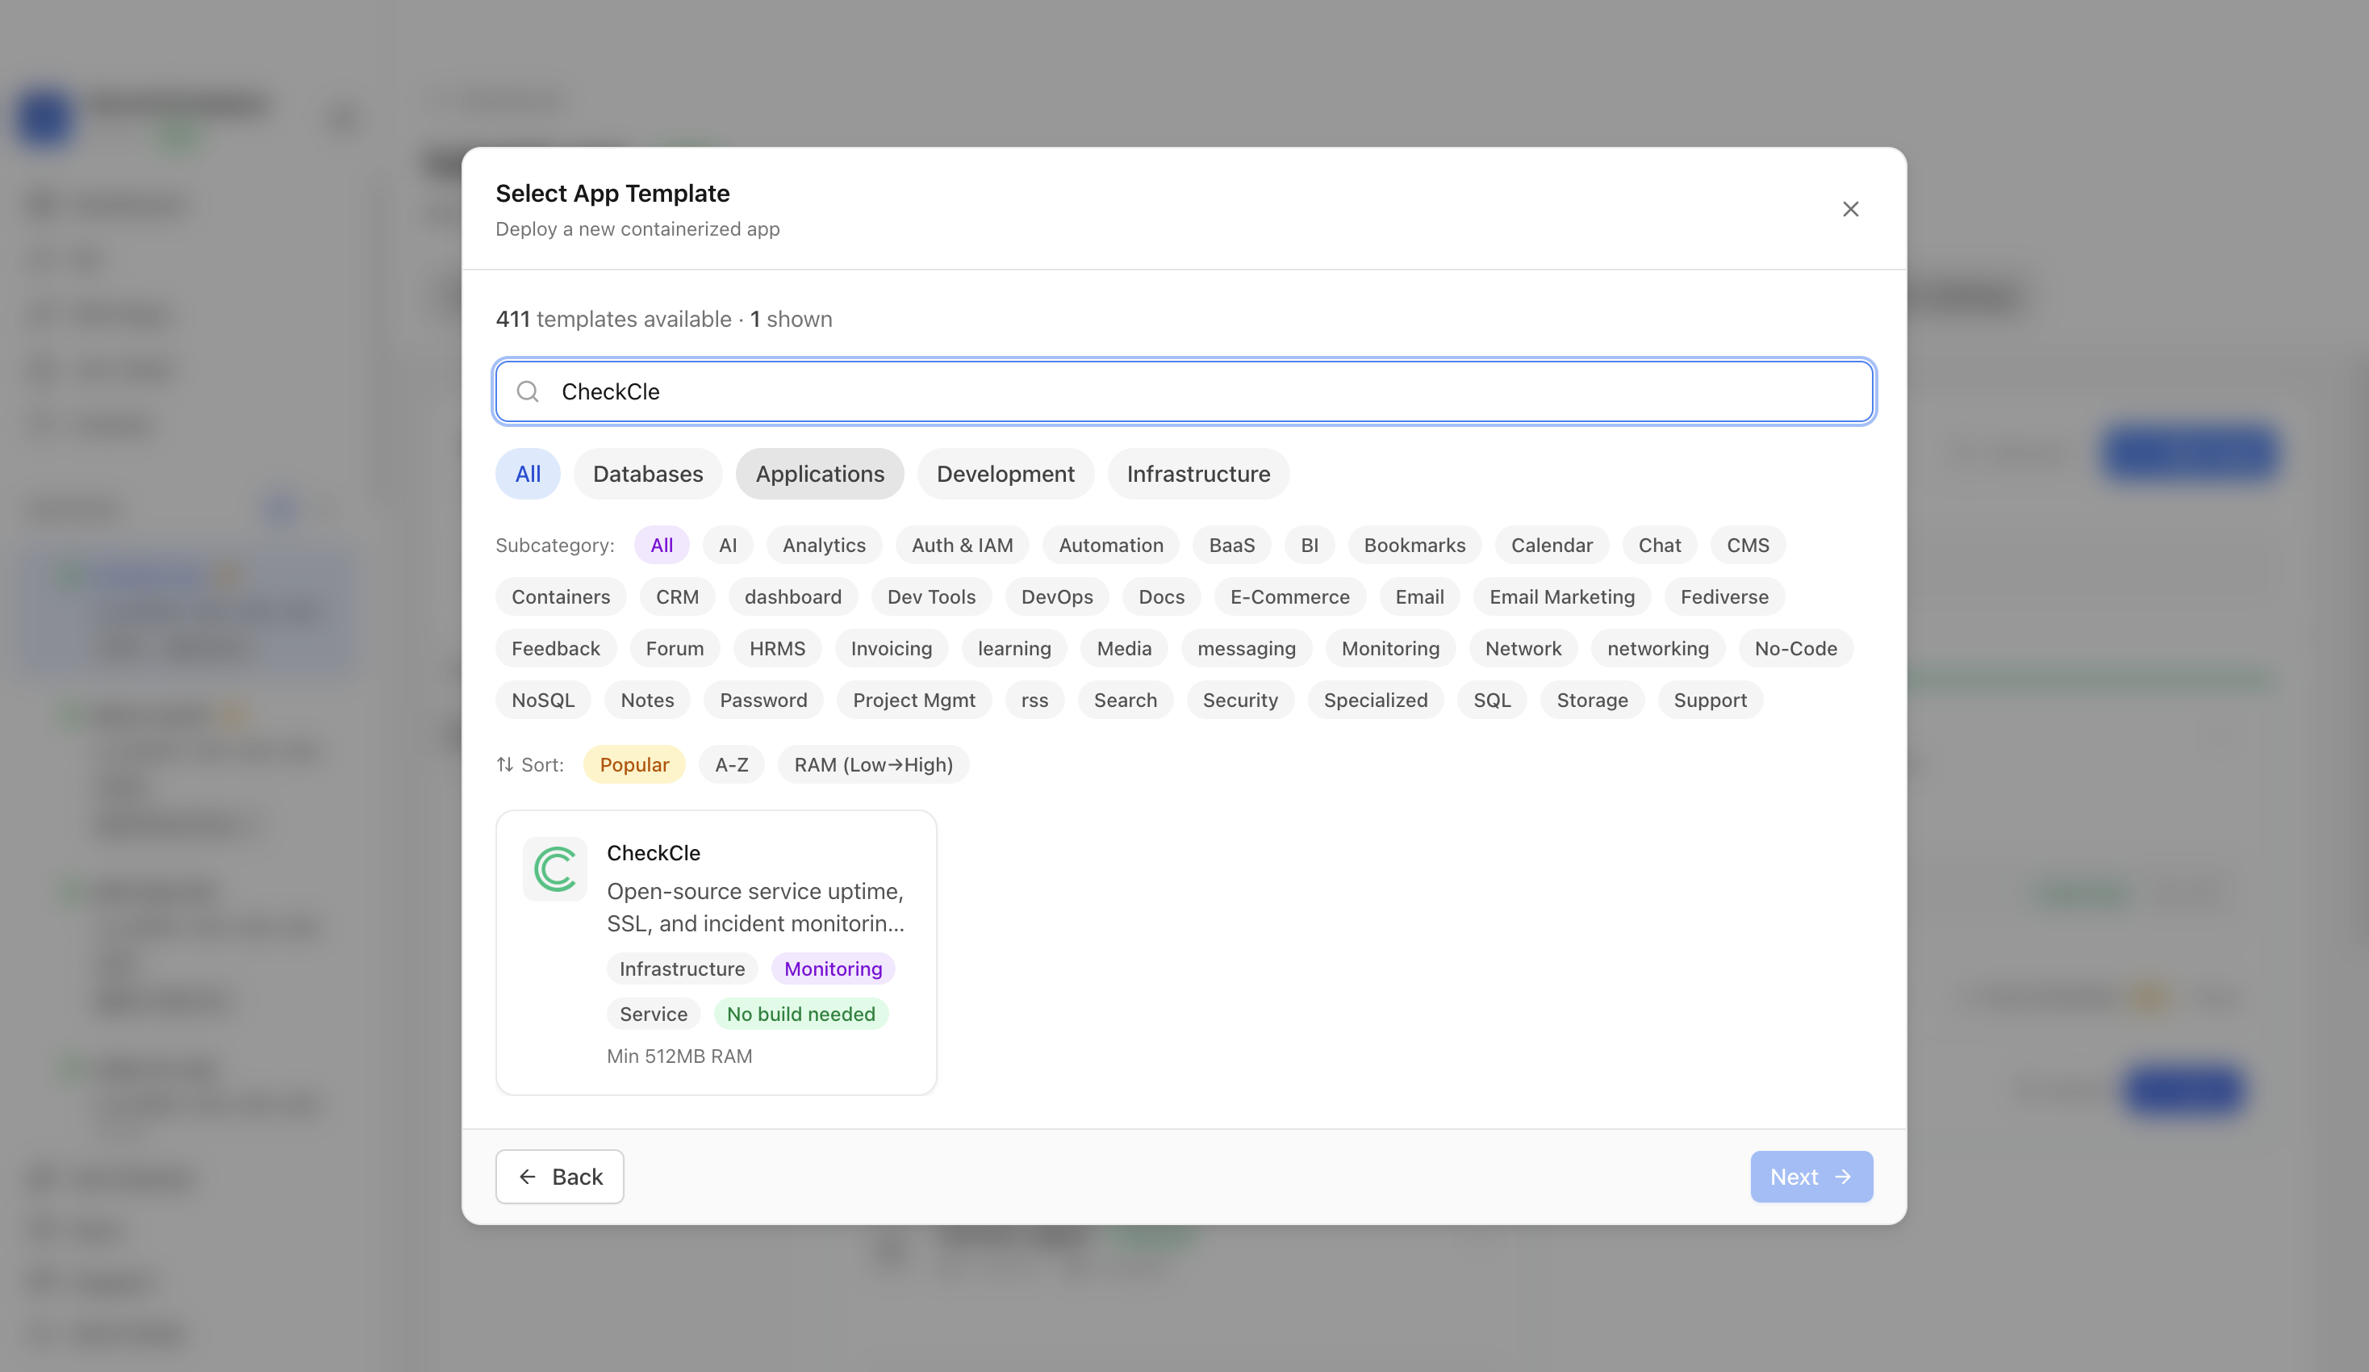Filter by Network subcategory
This screenshot has height=1372, width=2369.
click(1523, 649)
